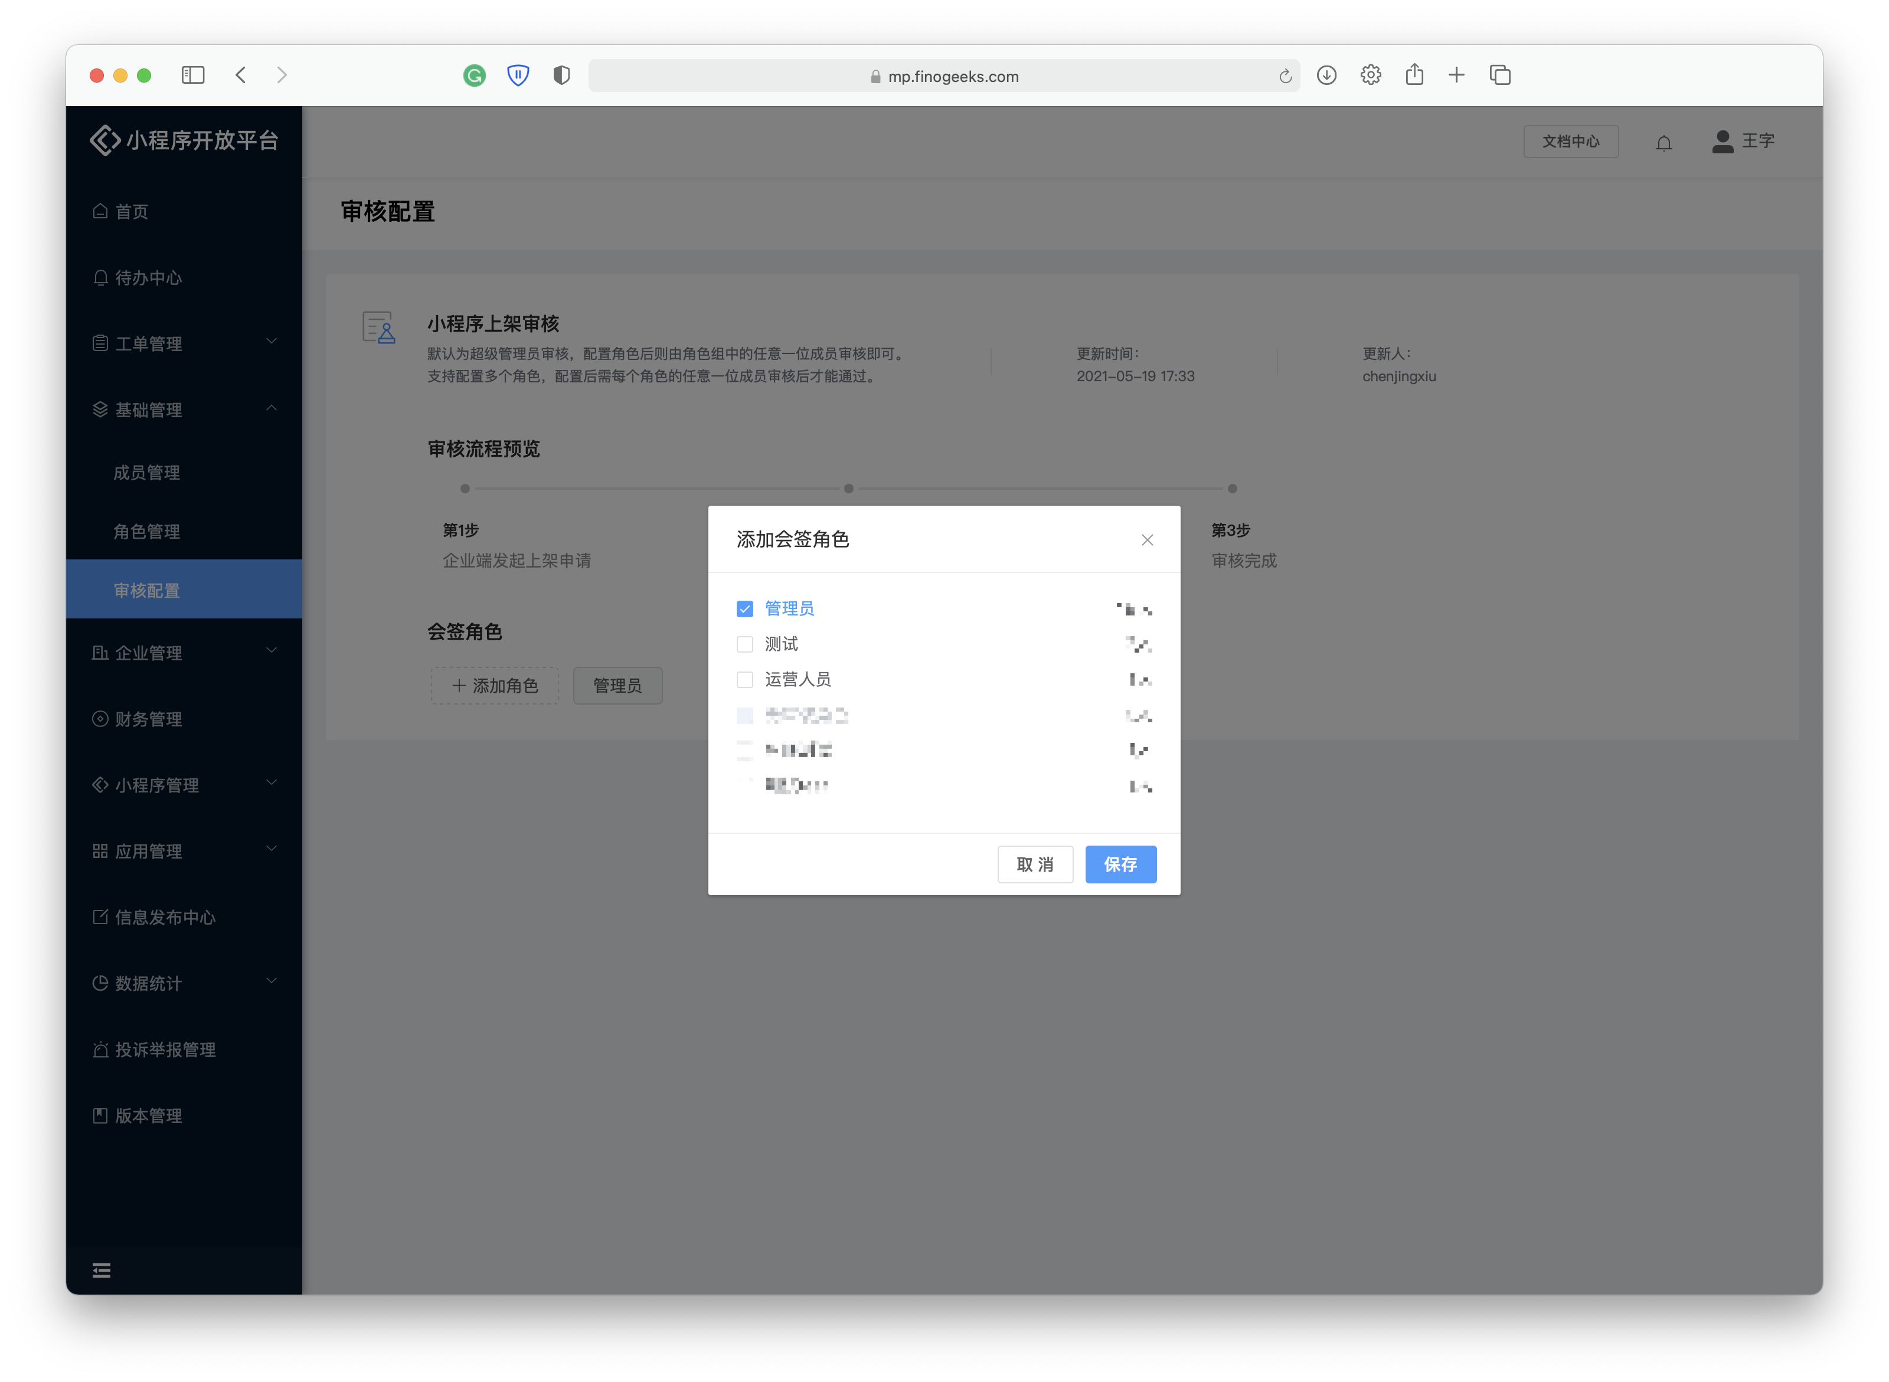
Task: Click the 小程序开放平台 logo
Action: 184,140
